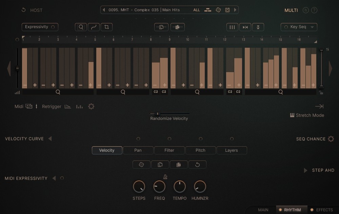Enable the Expressivity toggle

(40, 27)
